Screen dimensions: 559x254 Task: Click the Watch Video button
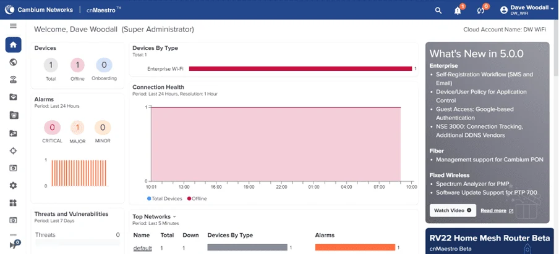[x=453, y=210]
